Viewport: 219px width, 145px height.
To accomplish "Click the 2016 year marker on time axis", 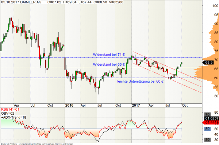I will 69,106.
